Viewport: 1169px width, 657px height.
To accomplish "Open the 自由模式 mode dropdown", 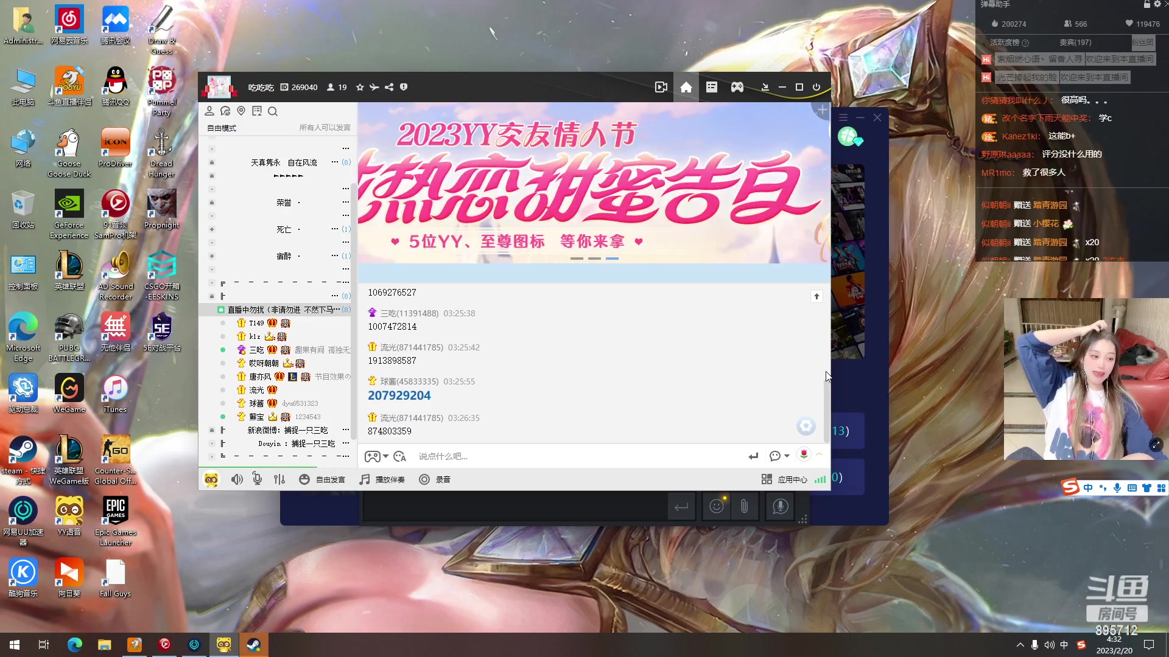I will pyautogui.click(x=220, y=128).
